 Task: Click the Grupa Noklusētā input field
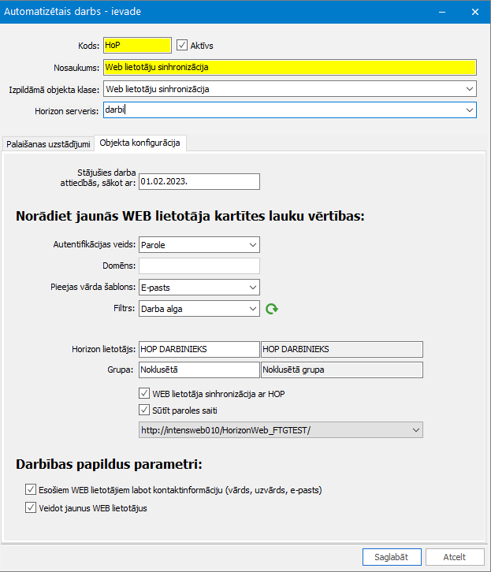(199, 370)
